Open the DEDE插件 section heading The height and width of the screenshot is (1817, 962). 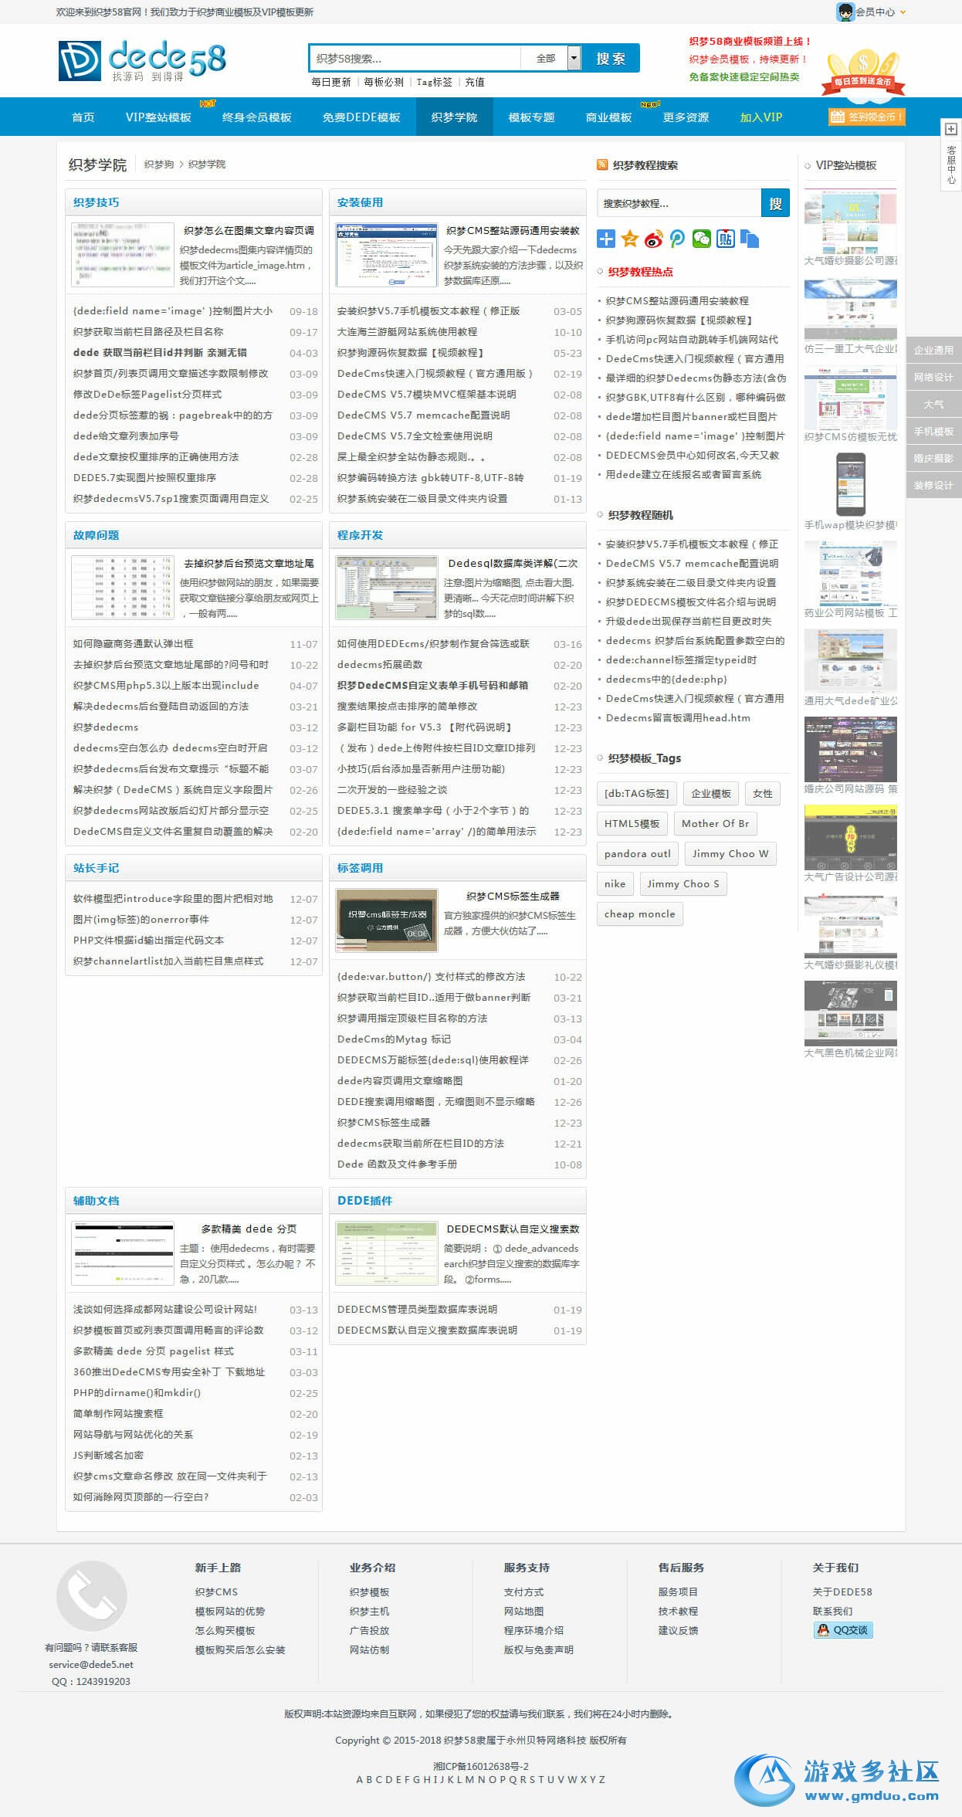[364, 1201]
